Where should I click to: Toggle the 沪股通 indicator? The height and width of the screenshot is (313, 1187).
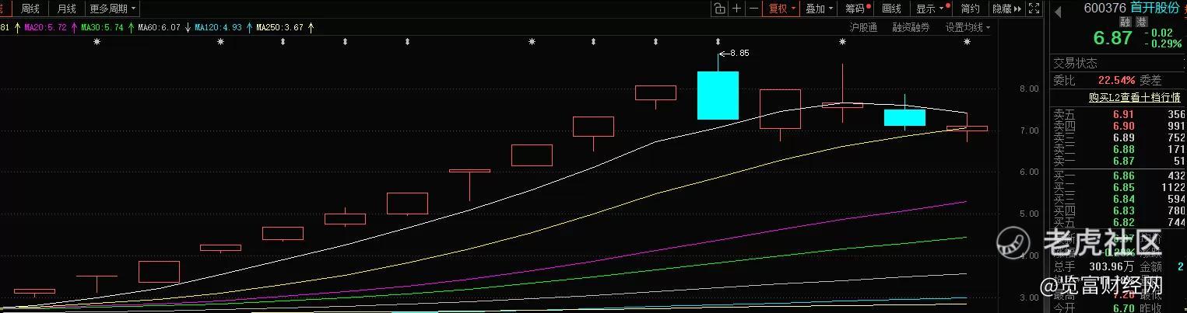click(x=863, y=27)
